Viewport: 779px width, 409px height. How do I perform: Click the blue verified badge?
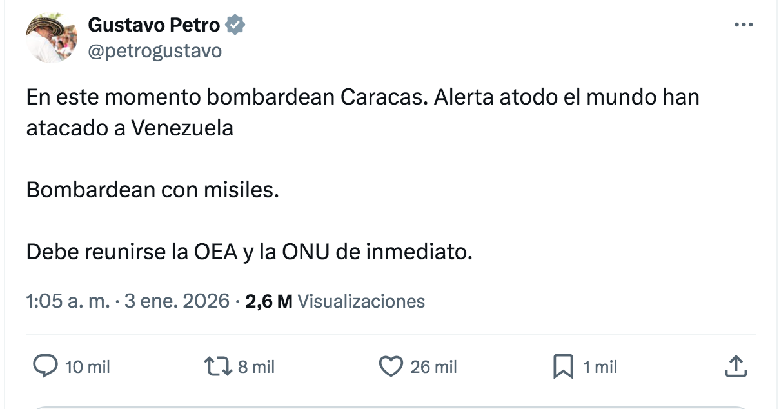point(235,26)
